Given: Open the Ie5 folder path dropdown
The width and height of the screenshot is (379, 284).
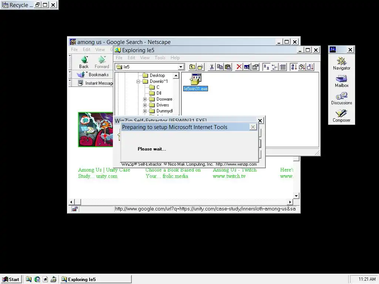Looking at the screenshot, I should 181,67.
